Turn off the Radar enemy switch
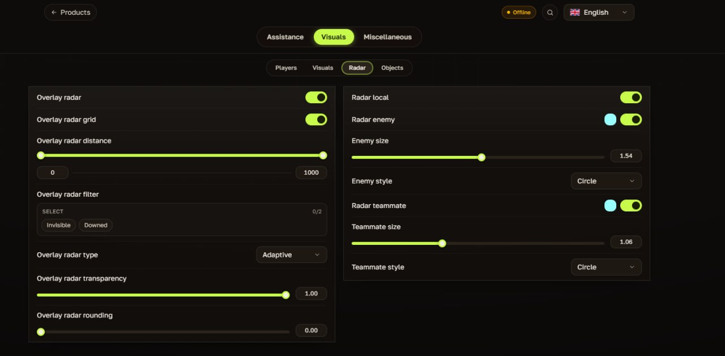This screenshot has width=725, height=356. (x=631, y=120)
